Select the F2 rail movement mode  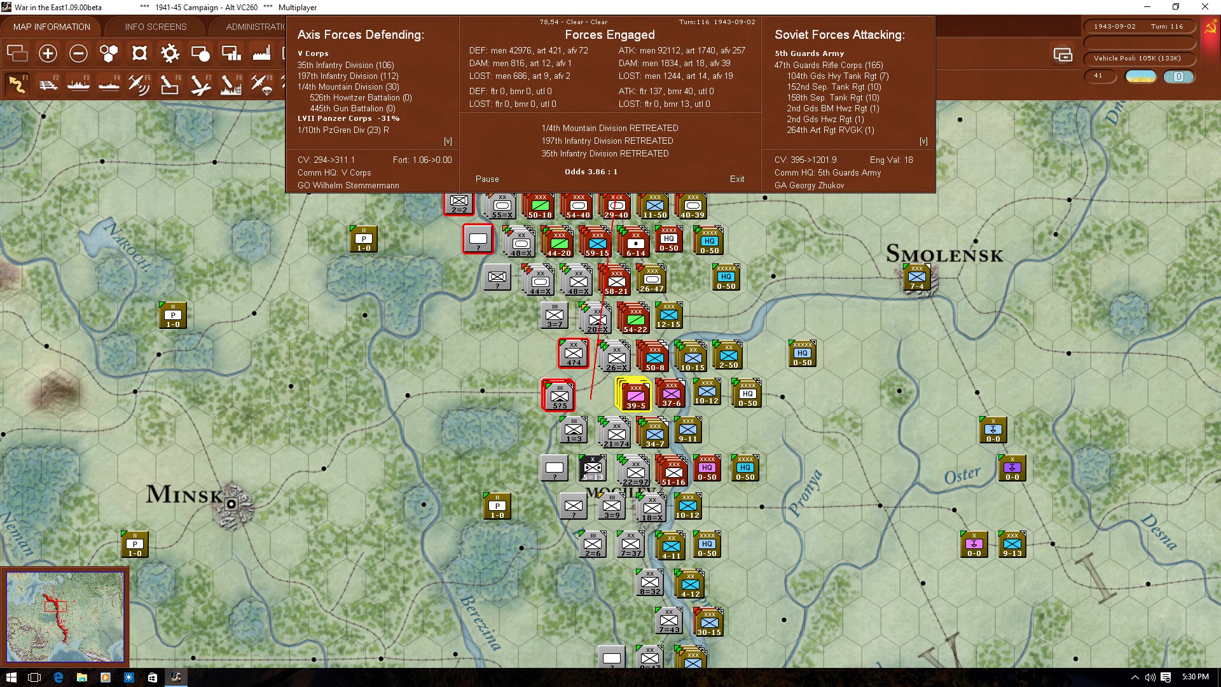(x=48, y=84)
